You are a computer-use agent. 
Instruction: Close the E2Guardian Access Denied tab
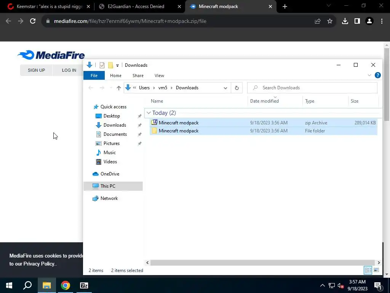tap(179, 7)
